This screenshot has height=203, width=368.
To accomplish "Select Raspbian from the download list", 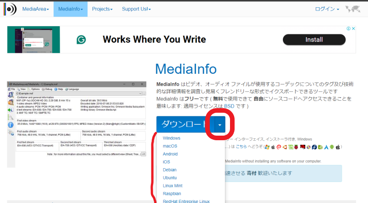I will [172, 194].
